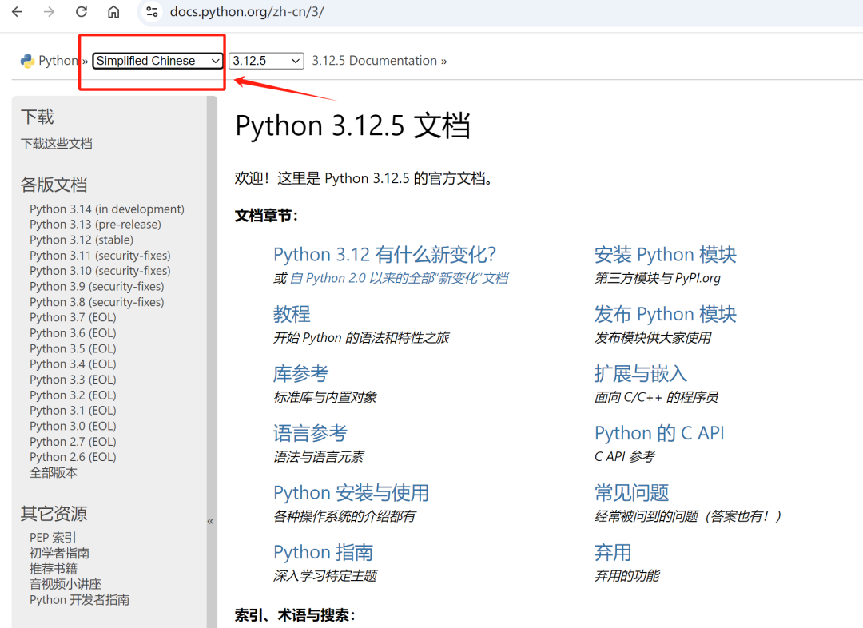Open the 3.12.5 Documentation breadcrumb link
863x628 pixels.
[374, 61]
